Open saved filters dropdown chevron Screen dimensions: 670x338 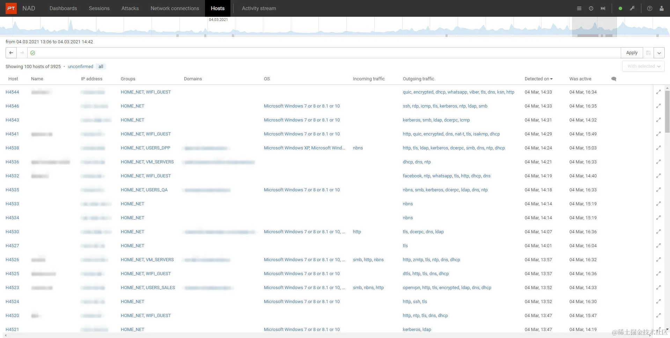click(x=659, y=53)
